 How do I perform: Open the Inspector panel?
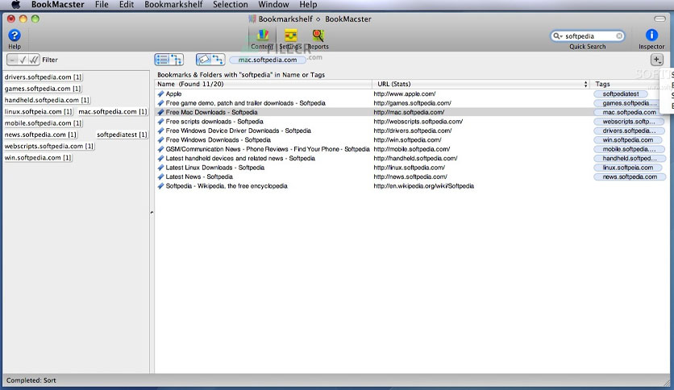[x=651, y=39]
